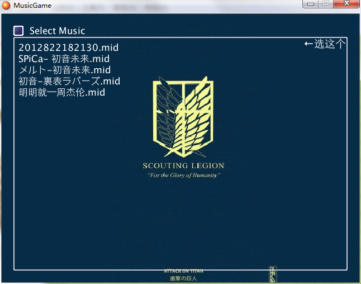Select 初音-裏表ラバーズ.mid track
The image size is (361, 284).
(x=69, y=81)
